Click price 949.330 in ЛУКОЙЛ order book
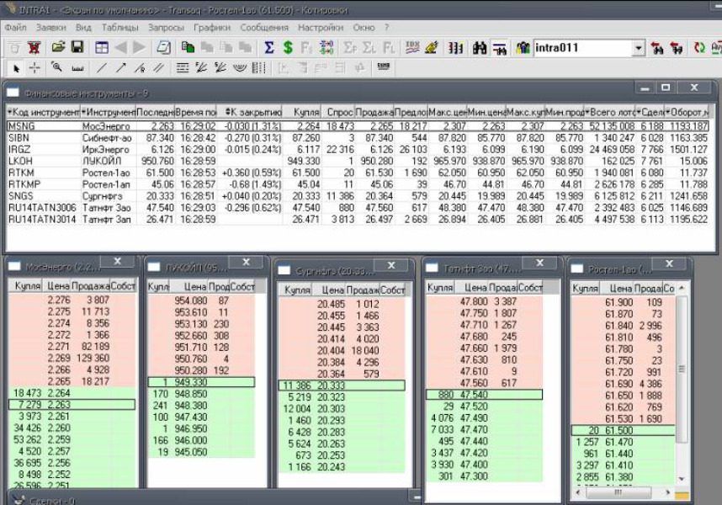This screenshot has width=722, height=505. point(191,382)
